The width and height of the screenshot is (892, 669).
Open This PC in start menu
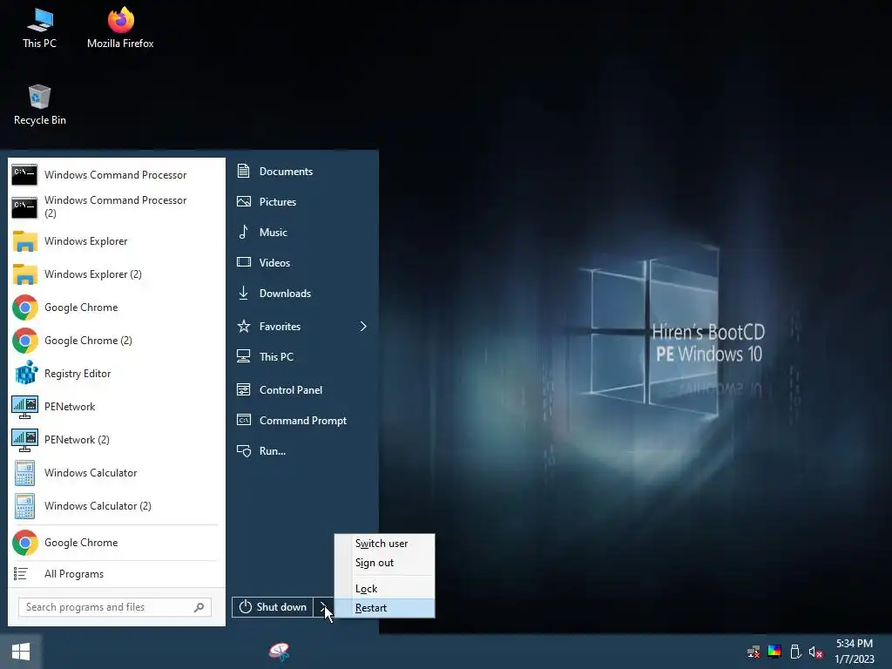(x=302, y=356)
